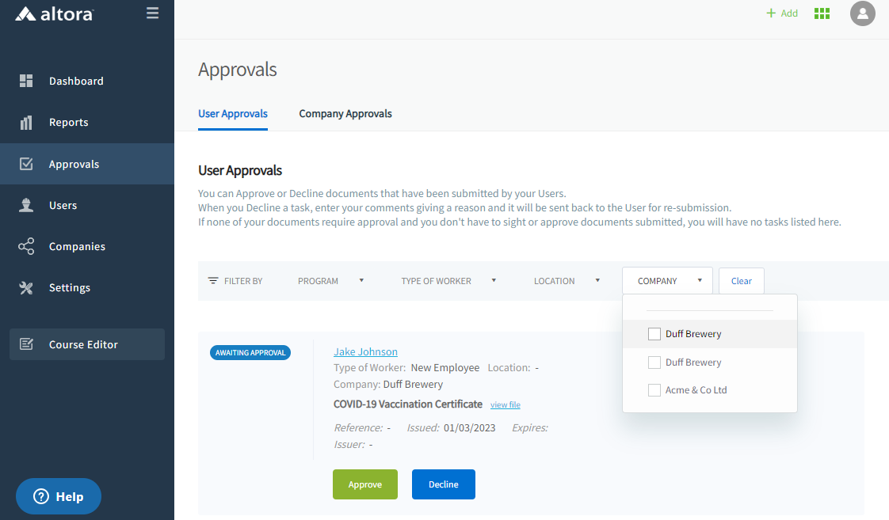889x520 pixels.
Task: Switch to the Company Approvals tab
Action: (345, 114)
